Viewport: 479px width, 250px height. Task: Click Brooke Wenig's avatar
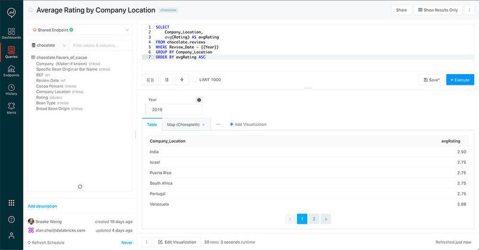[x=31, y=221]
